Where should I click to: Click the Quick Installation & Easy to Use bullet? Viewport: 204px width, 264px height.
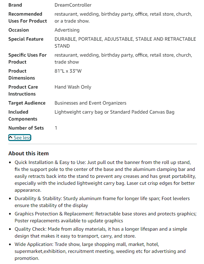105,176
